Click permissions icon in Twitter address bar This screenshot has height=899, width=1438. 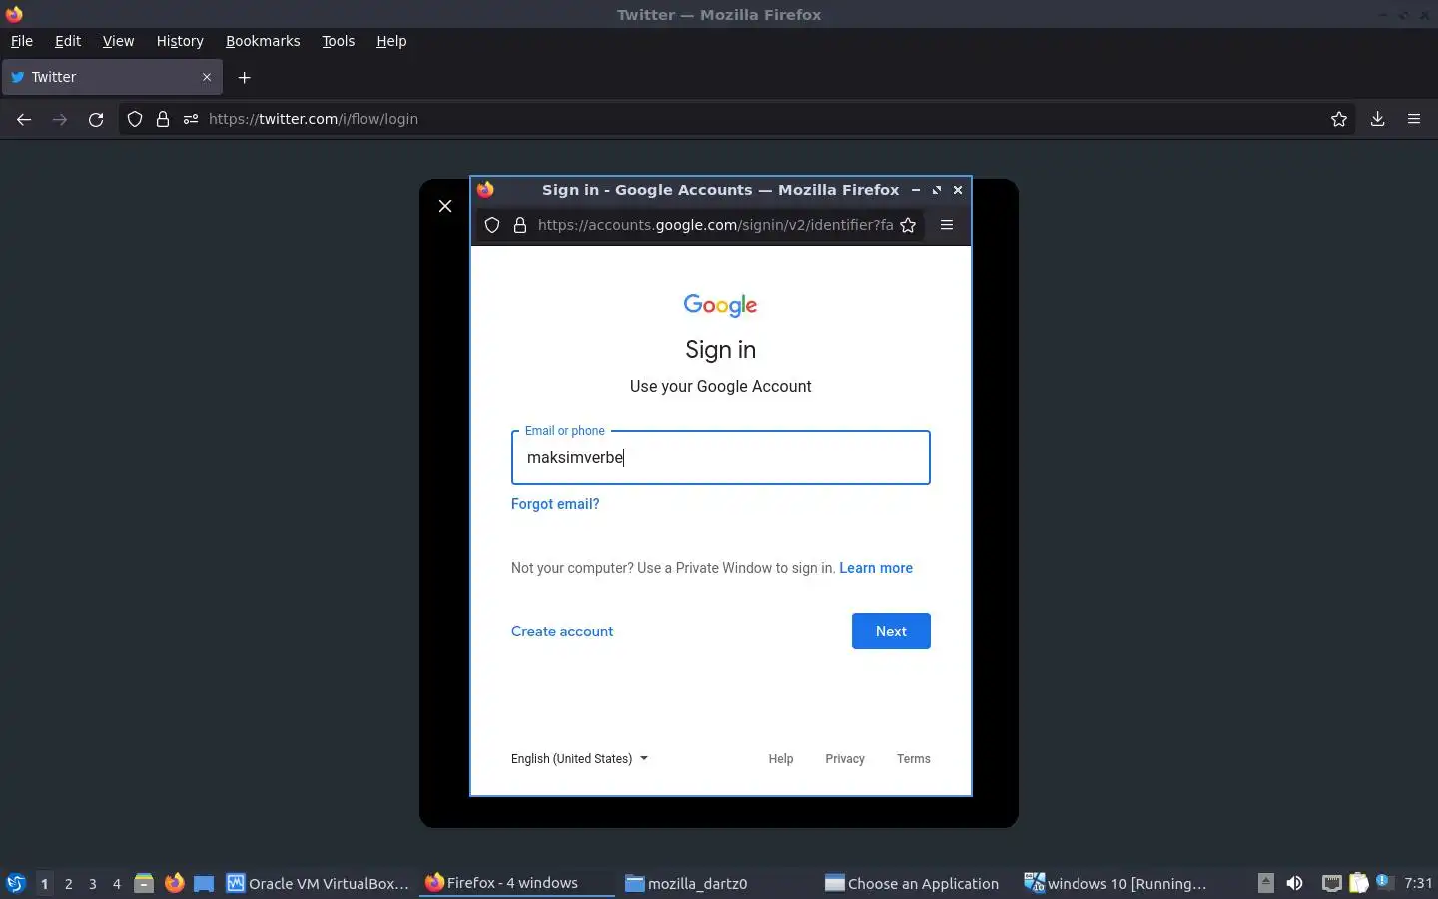[191, 119]
